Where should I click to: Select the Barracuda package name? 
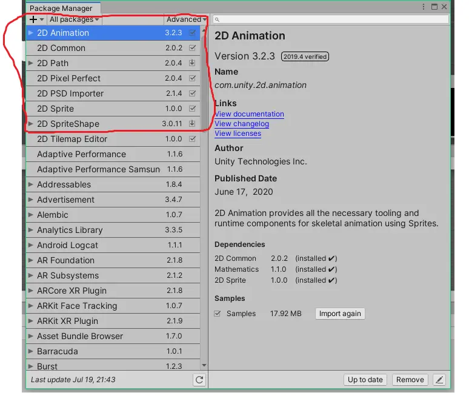pyautogui.click(x=57, y=351)
